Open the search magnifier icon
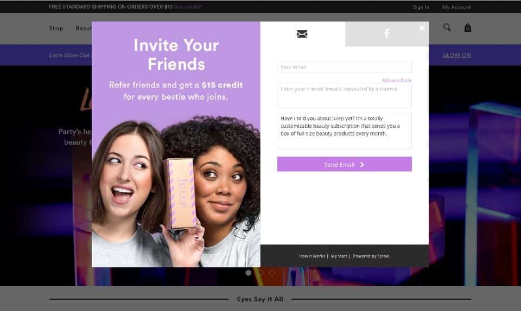Viewport: 521px width, 311px height. [x=447, y=28]
